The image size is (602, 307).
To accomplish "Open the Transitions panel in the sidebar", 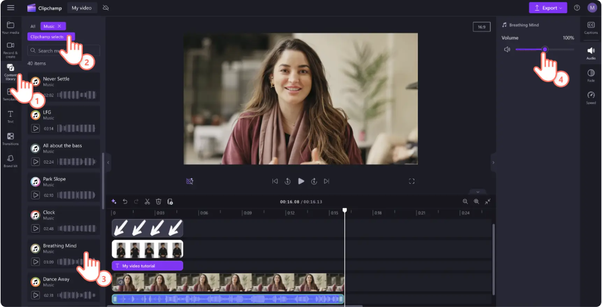I will click(x=10, y=139).
